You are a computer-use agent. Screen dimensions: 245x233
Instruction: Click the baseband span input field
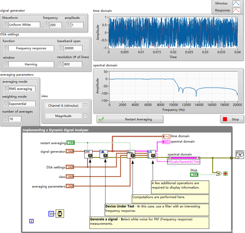72,48
